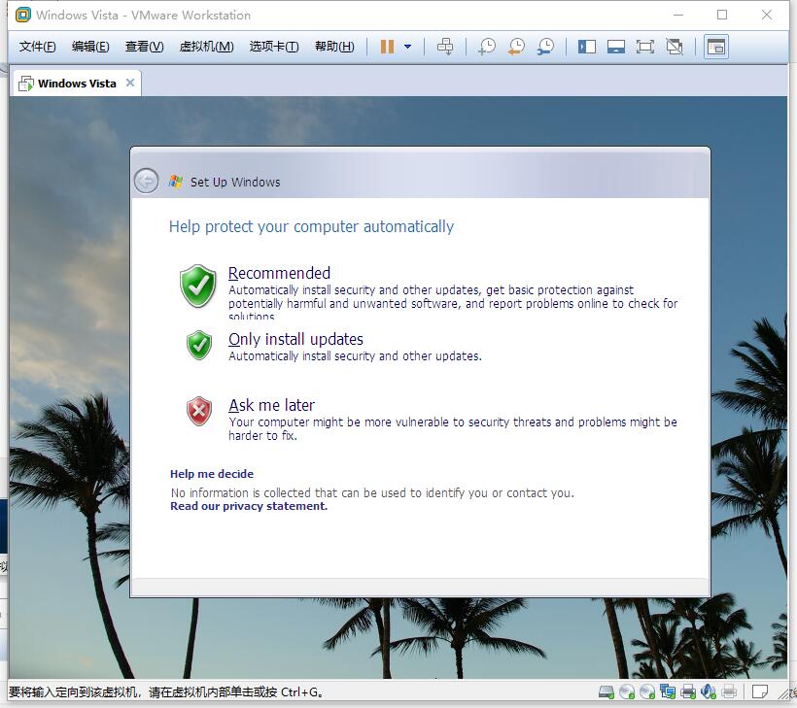Image resolution: width=797 pixels, height=708 pixels.
Task: Click the green shield beside Only install updates
Action: (198, 346)
